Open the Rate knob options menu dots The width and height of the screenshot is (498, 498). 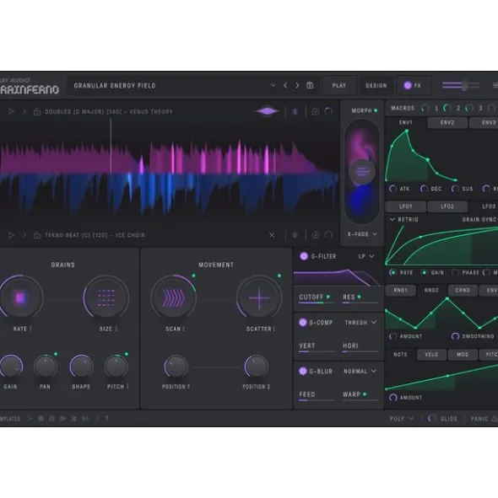(30, 329)
